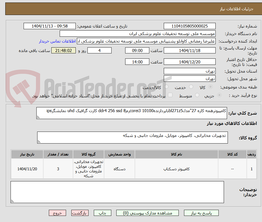Click the 'شهر محل تحویل:' label
The height and width of the screenshot is (222, 262).
[242, 79]
